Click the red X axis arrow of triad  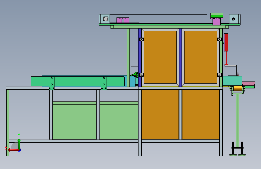click(13, 150)
